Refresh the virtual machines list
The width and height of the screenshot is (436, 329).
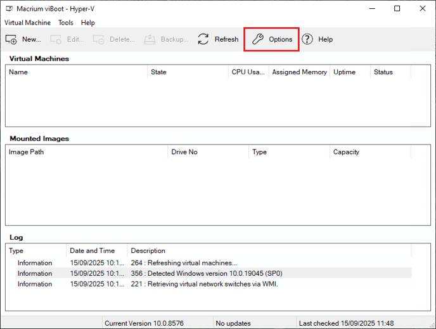point(203,39)
